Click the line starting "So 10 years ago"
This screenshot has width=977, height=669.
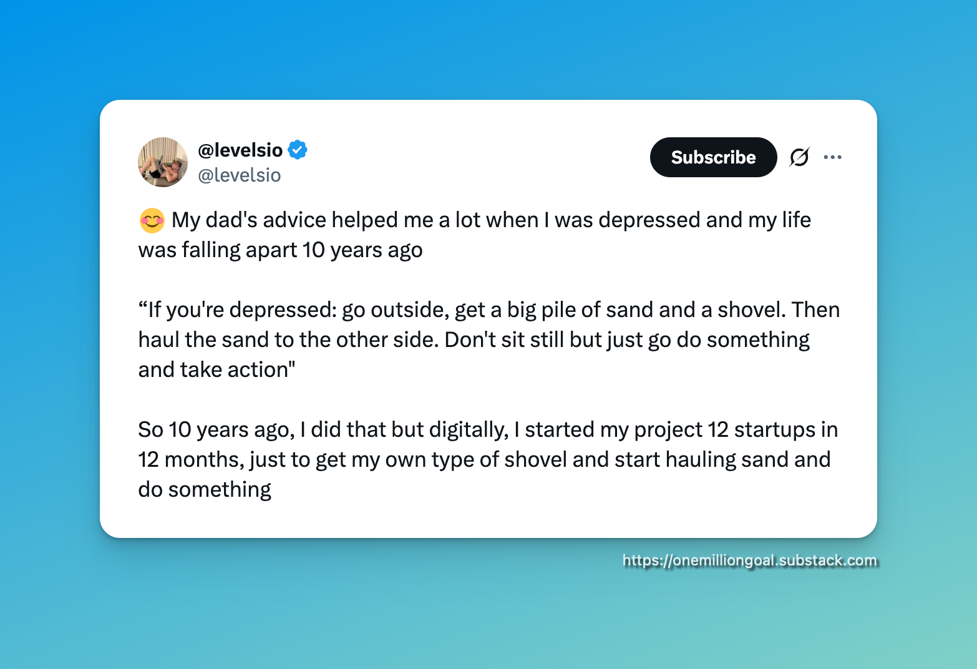(488, 430)
